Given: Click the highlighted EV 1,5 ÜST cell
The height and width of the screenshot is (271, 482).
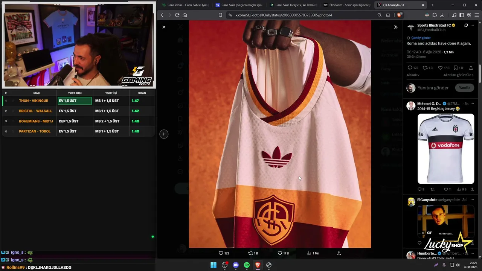Looking at the screenshot, I should click(75, 101).
